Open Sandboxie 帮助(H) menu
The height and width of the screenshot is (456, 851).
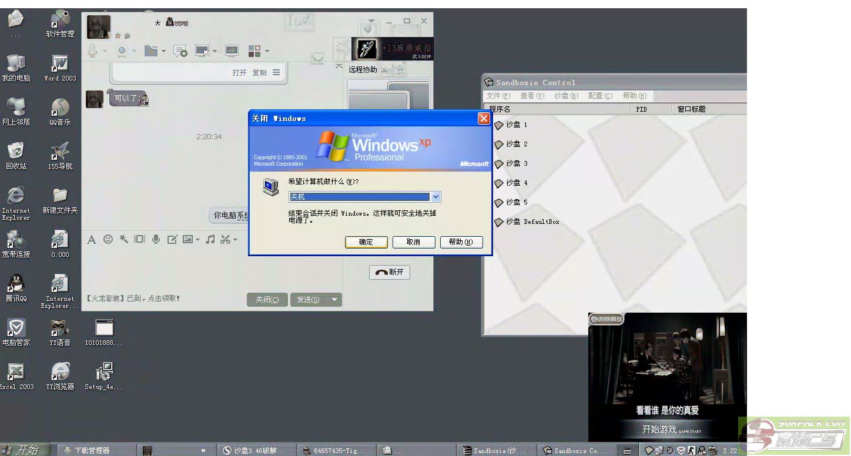pos(635,96)
